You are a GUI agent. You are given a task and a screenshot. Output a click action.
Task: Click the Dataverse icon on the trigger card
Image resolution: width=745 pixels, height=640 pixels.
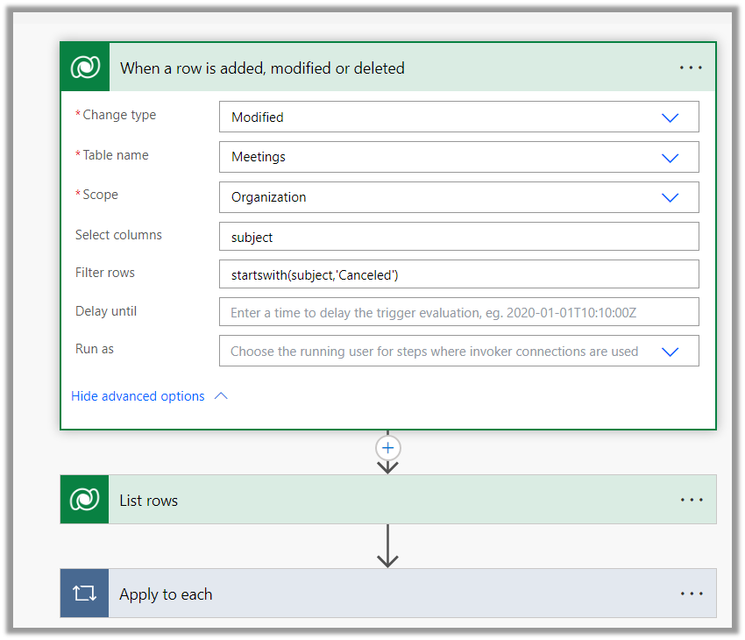click(x=85, y=68)
